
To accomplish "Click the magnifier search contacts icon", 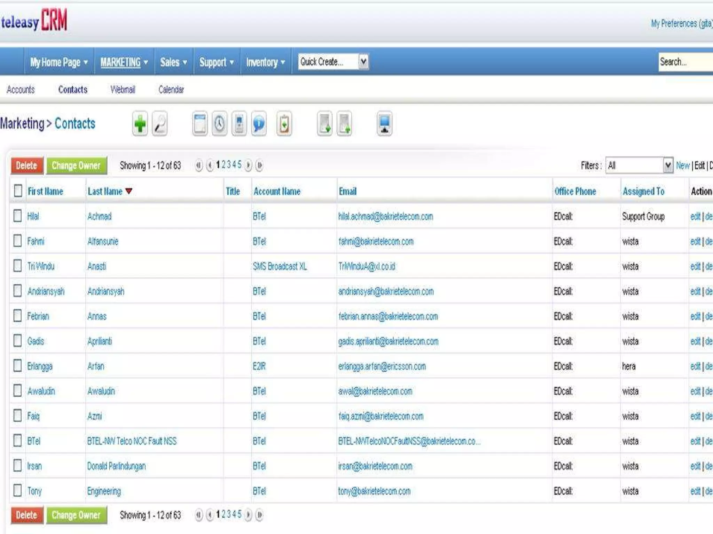I will click(x=160, y=124).
